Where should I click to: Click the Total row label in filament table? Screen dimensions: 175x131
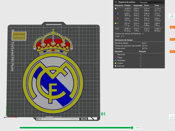(x=117, y=29)
